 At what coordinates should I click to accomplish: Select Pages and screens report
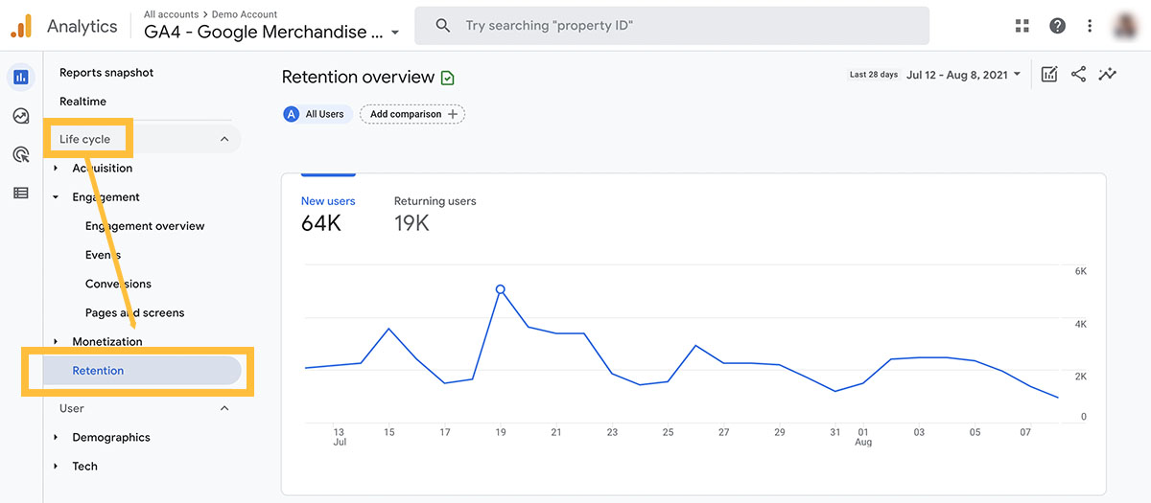[134, 312]
